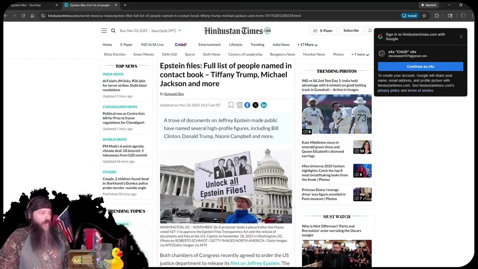478x269 pixels.
Task: Open Delhi AQI page
Action: click(170, 54)
